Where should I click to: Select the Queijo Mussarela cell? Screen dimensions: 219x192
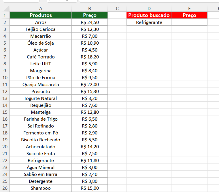(x=41, y=84)
